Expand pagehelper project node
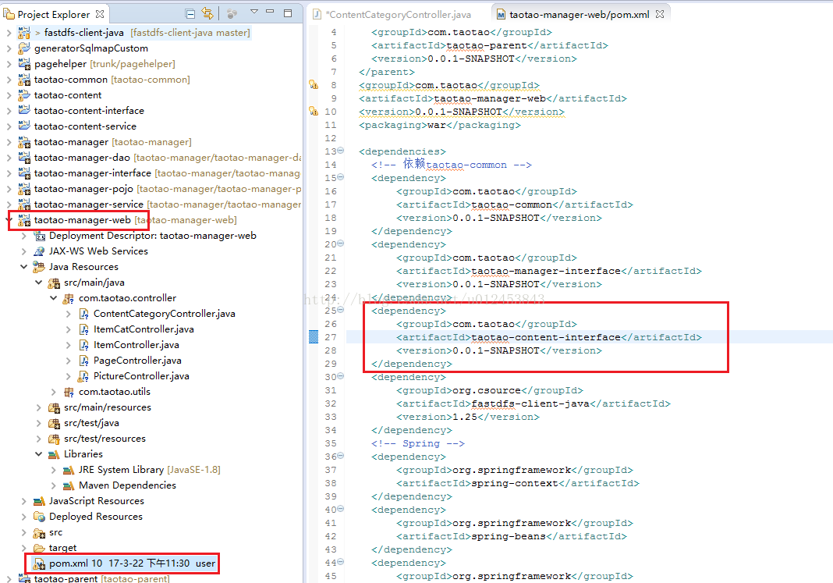This screenshot has width=833, height=583. (9, 64)
